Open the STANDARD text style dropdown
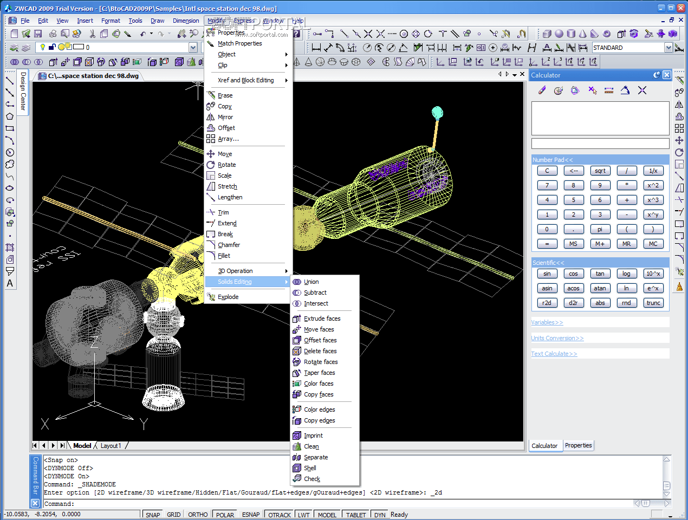Viewport: 688px width, 520px height. [x=668, y=48]
